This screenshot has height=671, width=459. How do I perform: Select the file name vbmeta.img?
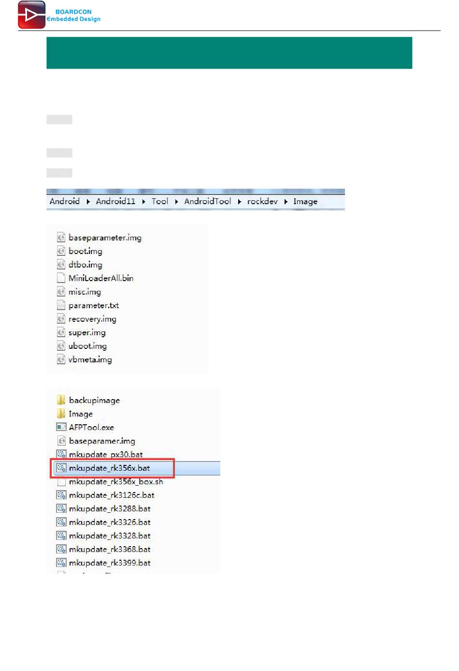(x=90, y=359)
